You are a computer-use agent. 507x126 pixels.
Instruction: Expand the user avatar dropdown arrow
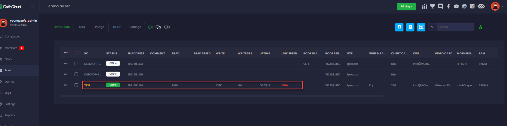(x=502, y=6)
